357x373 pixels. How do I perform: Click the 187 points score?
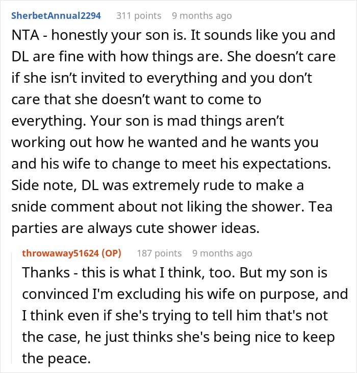159,253
